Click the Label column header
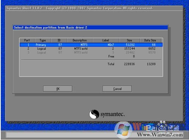 point(106,40)
